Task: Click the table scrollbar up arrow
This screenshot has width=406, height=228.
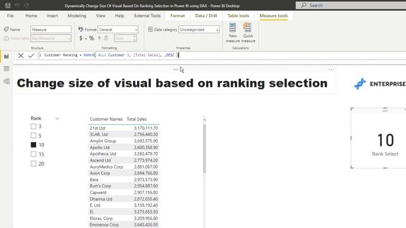Action: point(204,120)
